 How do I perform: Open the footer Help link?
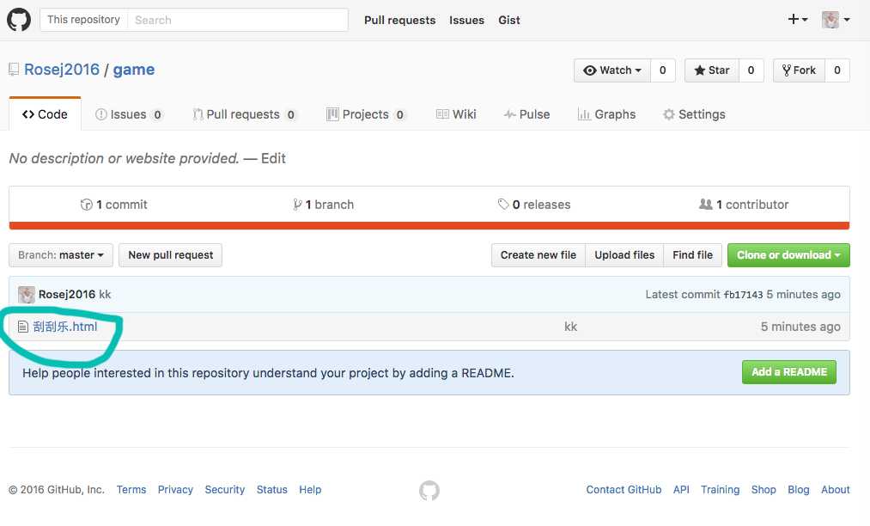pyautogui.click(x=310, y=489)
